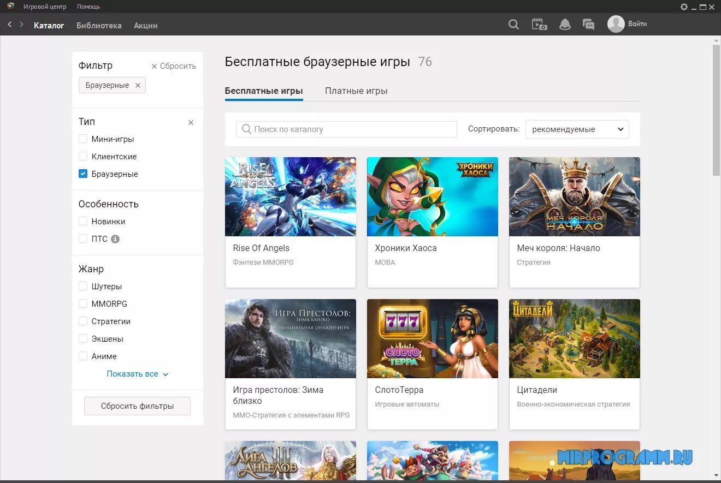Open search using the magnifier icon
Image resolution: width=721 pixels, height=483 pixels.
513,25
